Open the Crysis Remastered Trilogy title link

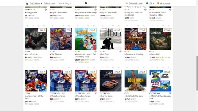[86, 12]
